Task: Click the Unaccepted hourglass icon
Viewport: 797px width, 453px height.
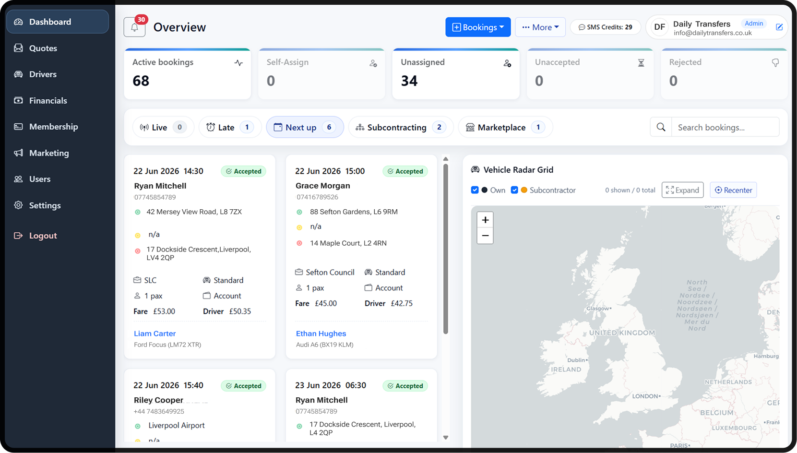Action: 641,63
